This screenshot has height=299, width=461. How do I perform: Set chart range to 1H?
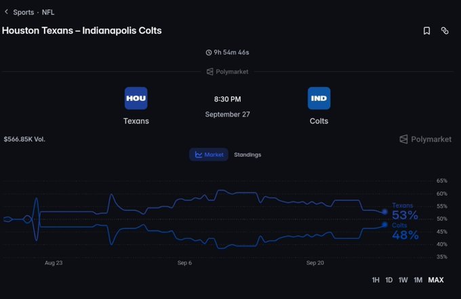[376, 280]
